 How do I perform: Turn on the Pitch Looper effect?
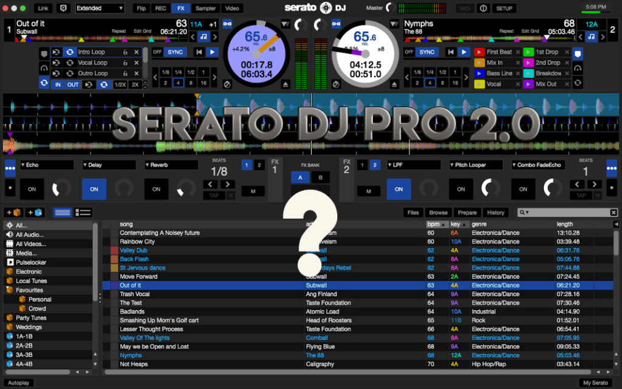click(461, 189)
